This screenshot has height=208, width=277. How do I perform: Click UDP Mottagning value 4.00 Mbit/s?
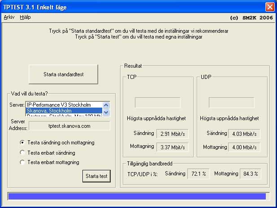[x=244, y=147]
